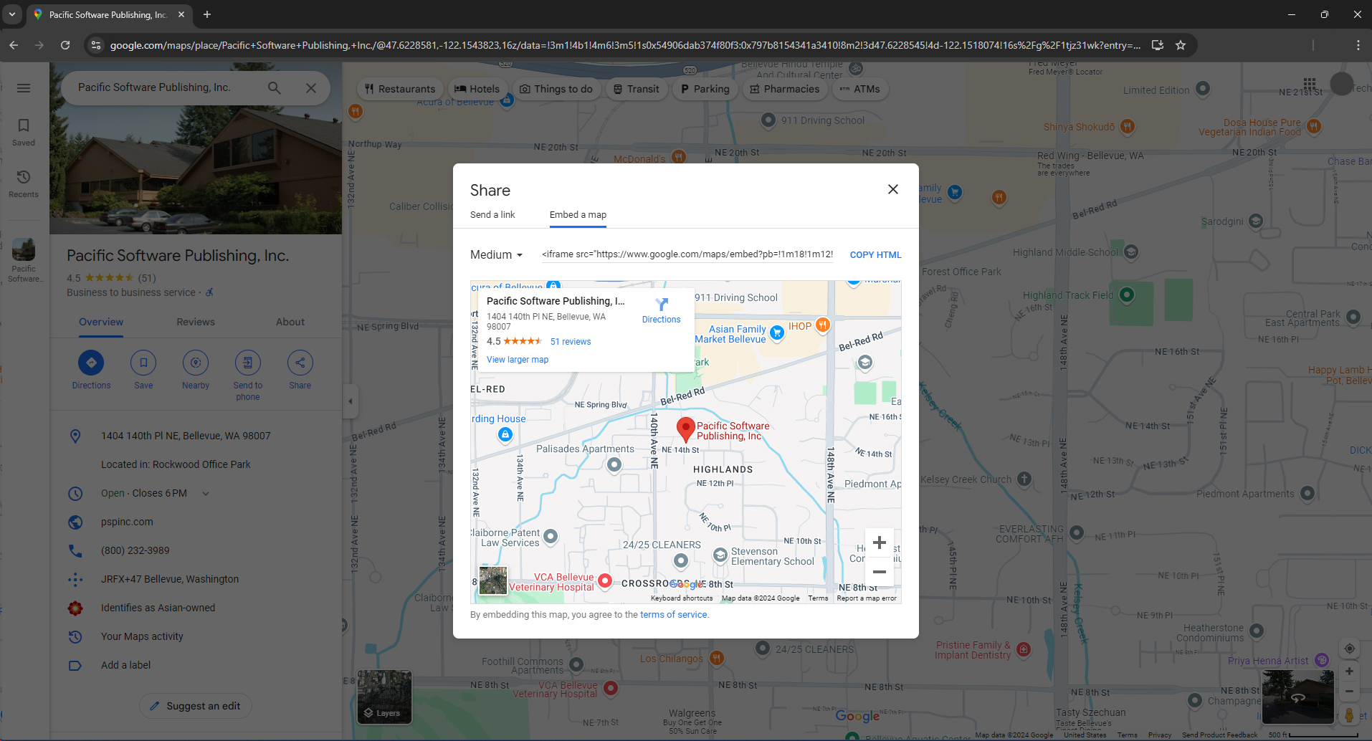Image resolution: width=1372 pixels, height=741 pixels.
Task: Click Report a map error link
Action: (x=866, y=598)
